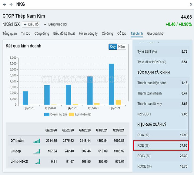
Task: Click LN gộp value 1305.99
Action: click(x=119, y=151)
